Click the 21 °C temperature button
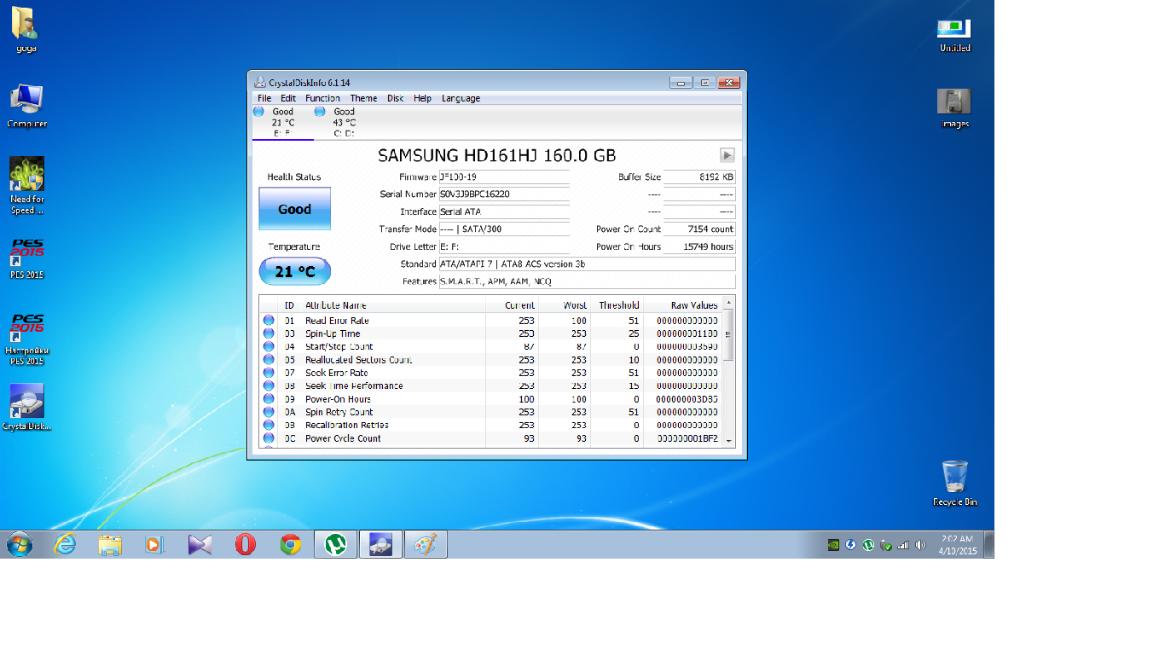1165x655 pixels. coord(294,272)
